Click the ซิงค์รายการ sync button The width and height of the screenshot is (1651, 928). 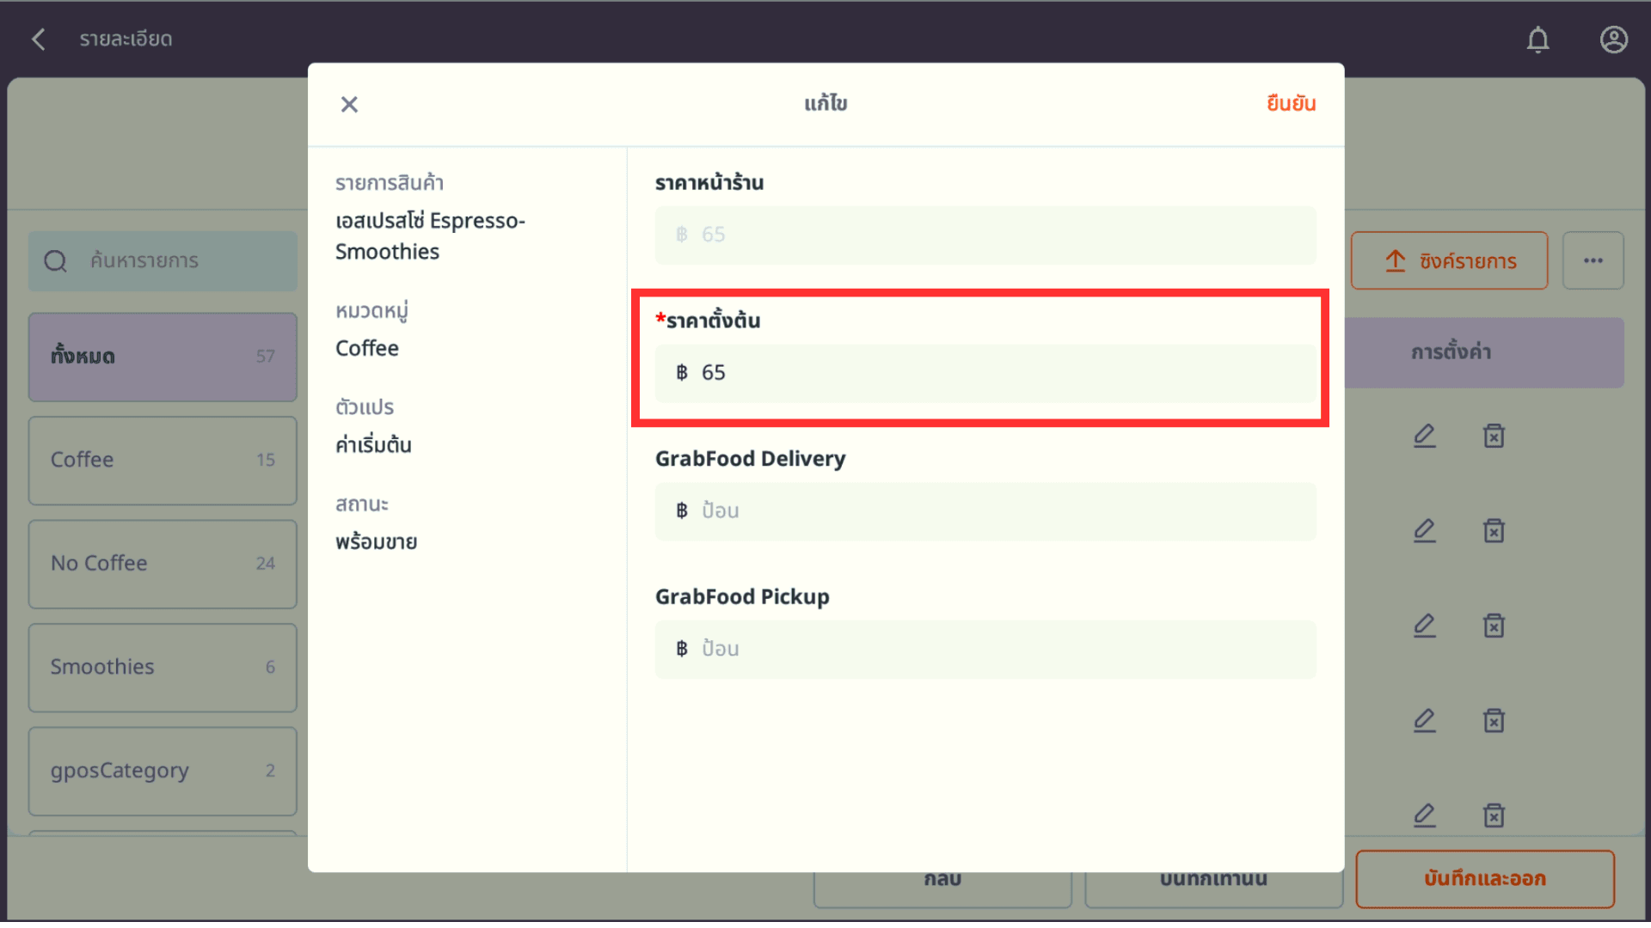click(1449, 260)
